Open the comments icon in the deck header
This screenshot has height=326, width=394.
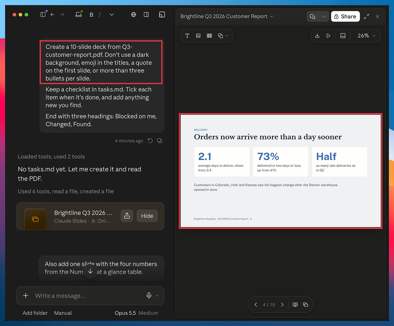[313, 16]
